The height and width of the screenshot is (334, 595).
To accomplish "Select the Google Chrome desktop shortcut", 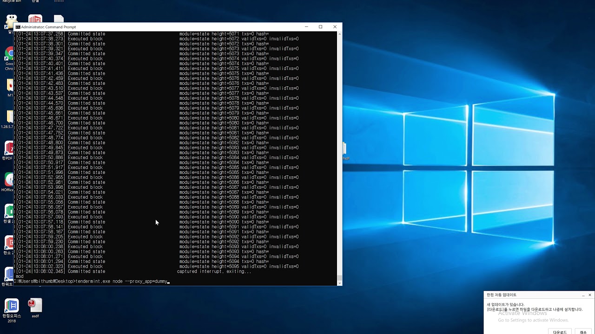I will point(9,59).
